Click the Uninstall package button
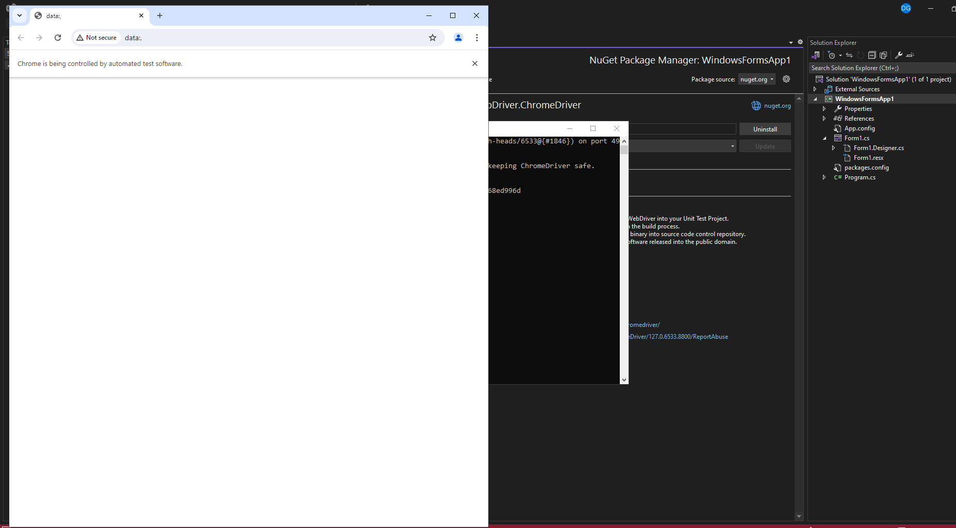 tap(765, 129)
